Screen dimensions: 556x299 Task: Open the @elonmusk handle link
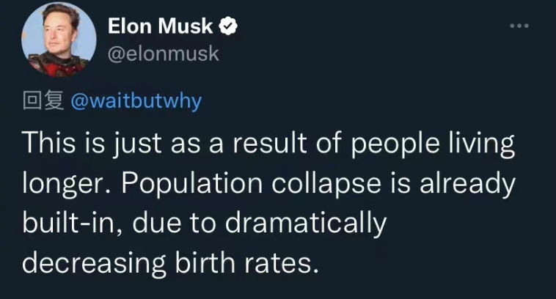(x=163, y=53)
